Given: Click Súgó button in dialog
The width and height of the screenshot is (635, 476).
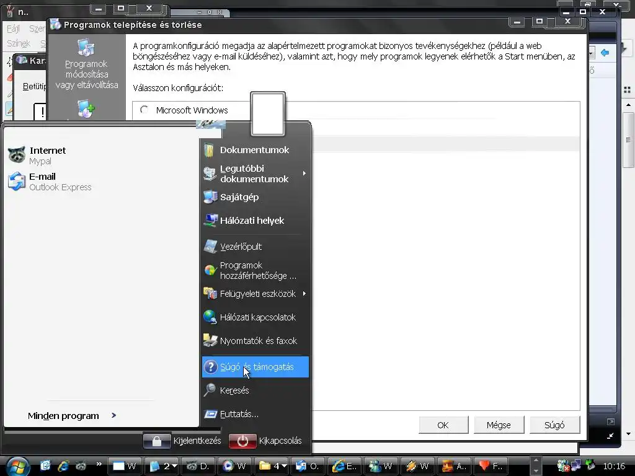Looking at the screenshot, I should point(554,425).
